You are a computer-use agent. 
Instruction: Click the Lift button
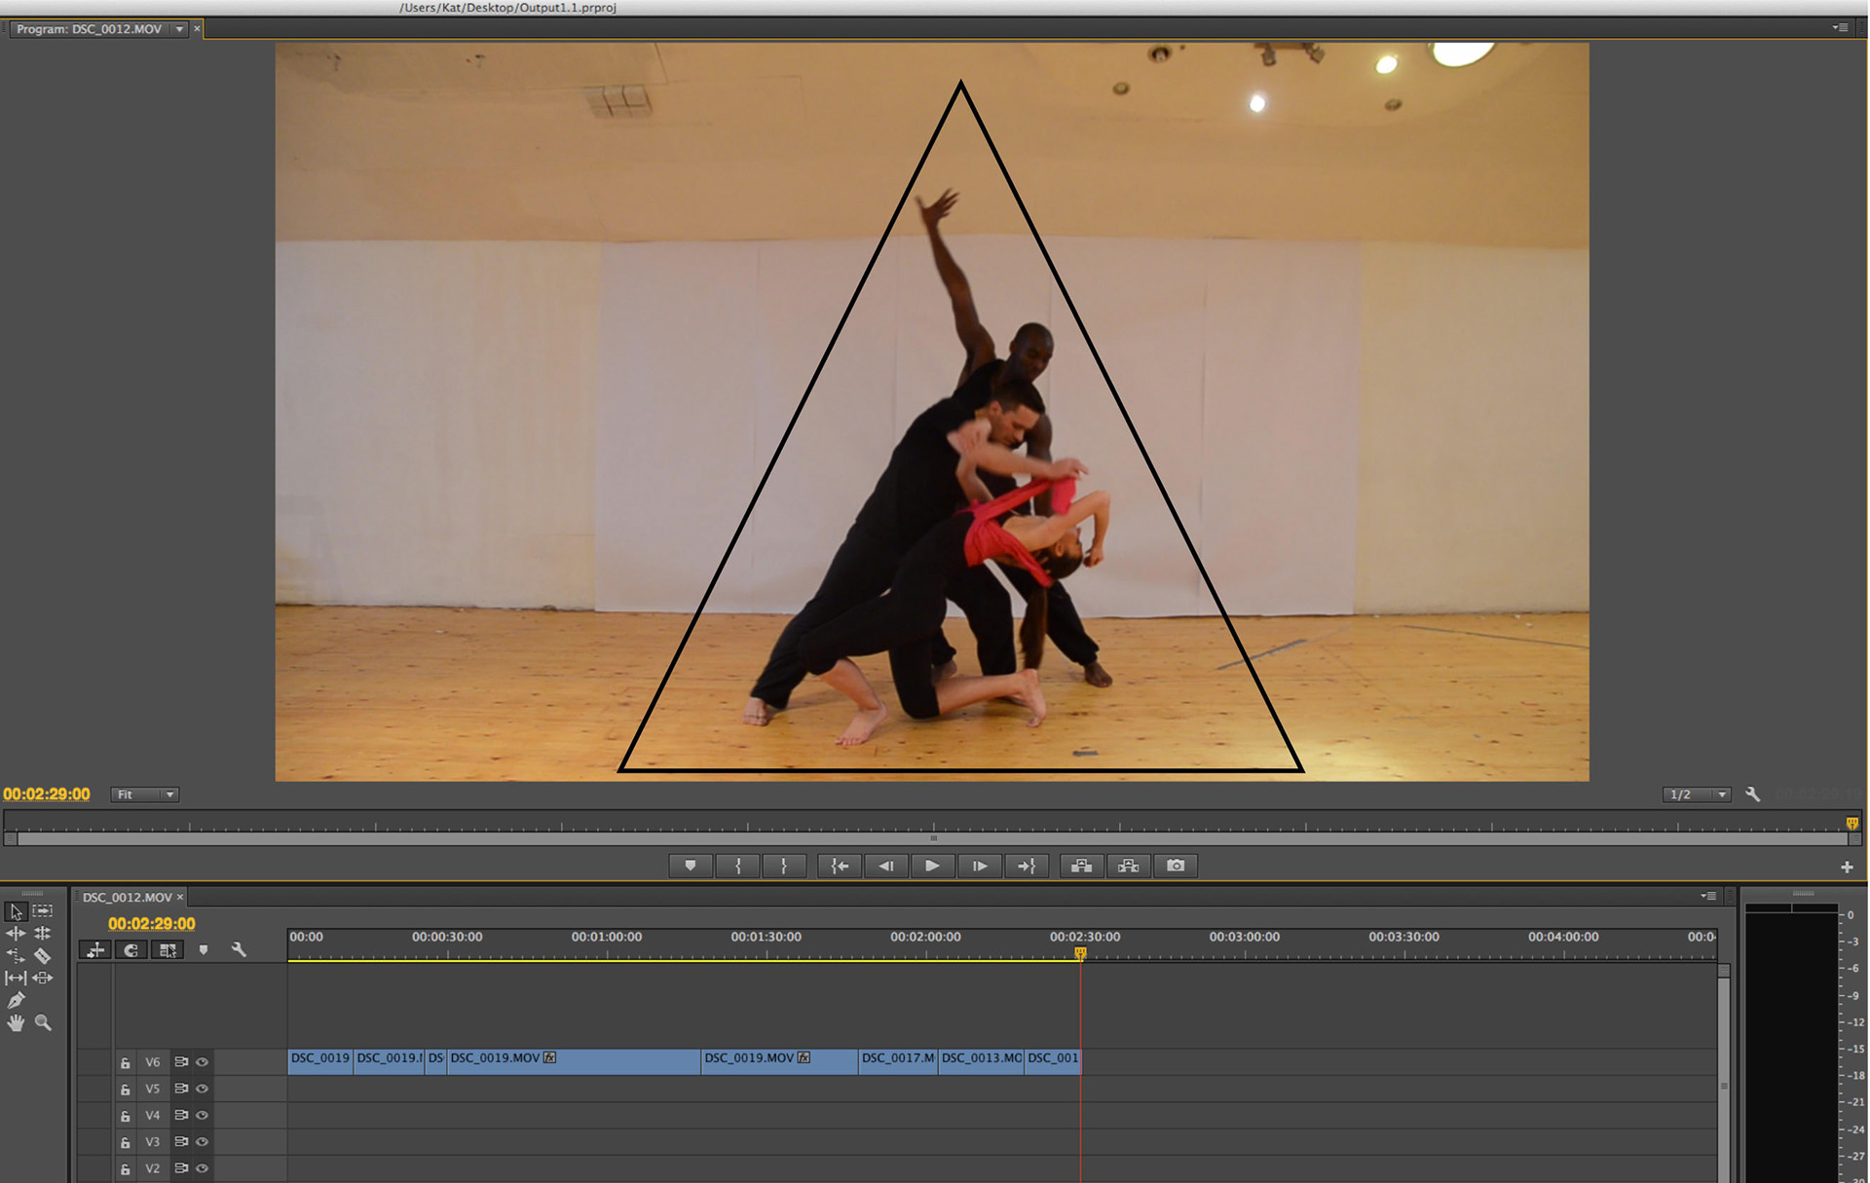1081,866
